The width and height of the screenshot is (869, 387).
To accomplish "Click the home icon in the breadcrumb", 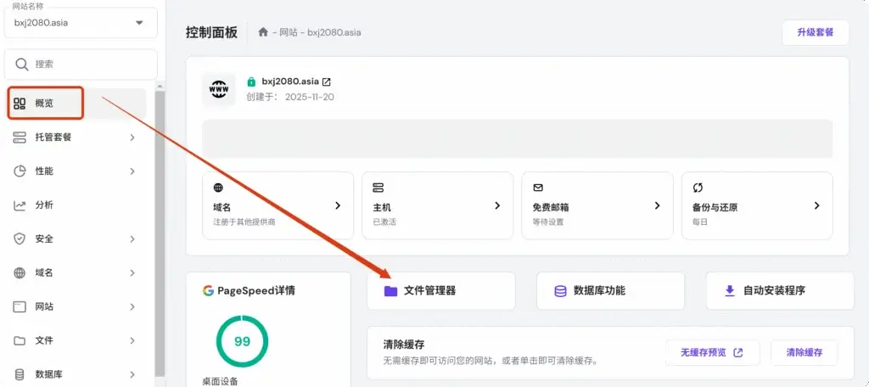I will (x=263, y=32).
